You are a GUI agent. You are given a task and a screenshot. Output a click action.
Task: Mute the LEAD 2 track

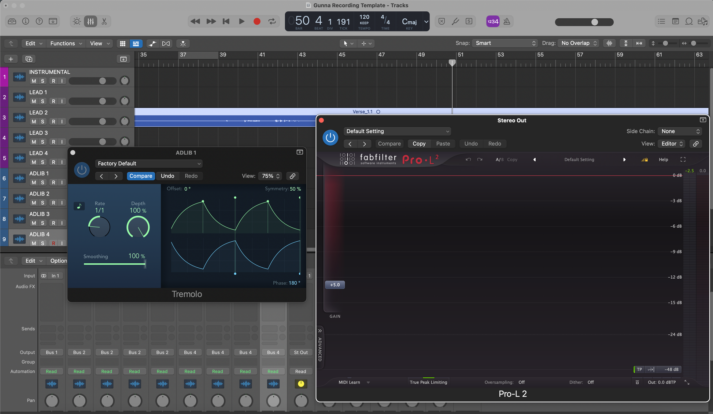pyautogui.click(x=34, y=121)
